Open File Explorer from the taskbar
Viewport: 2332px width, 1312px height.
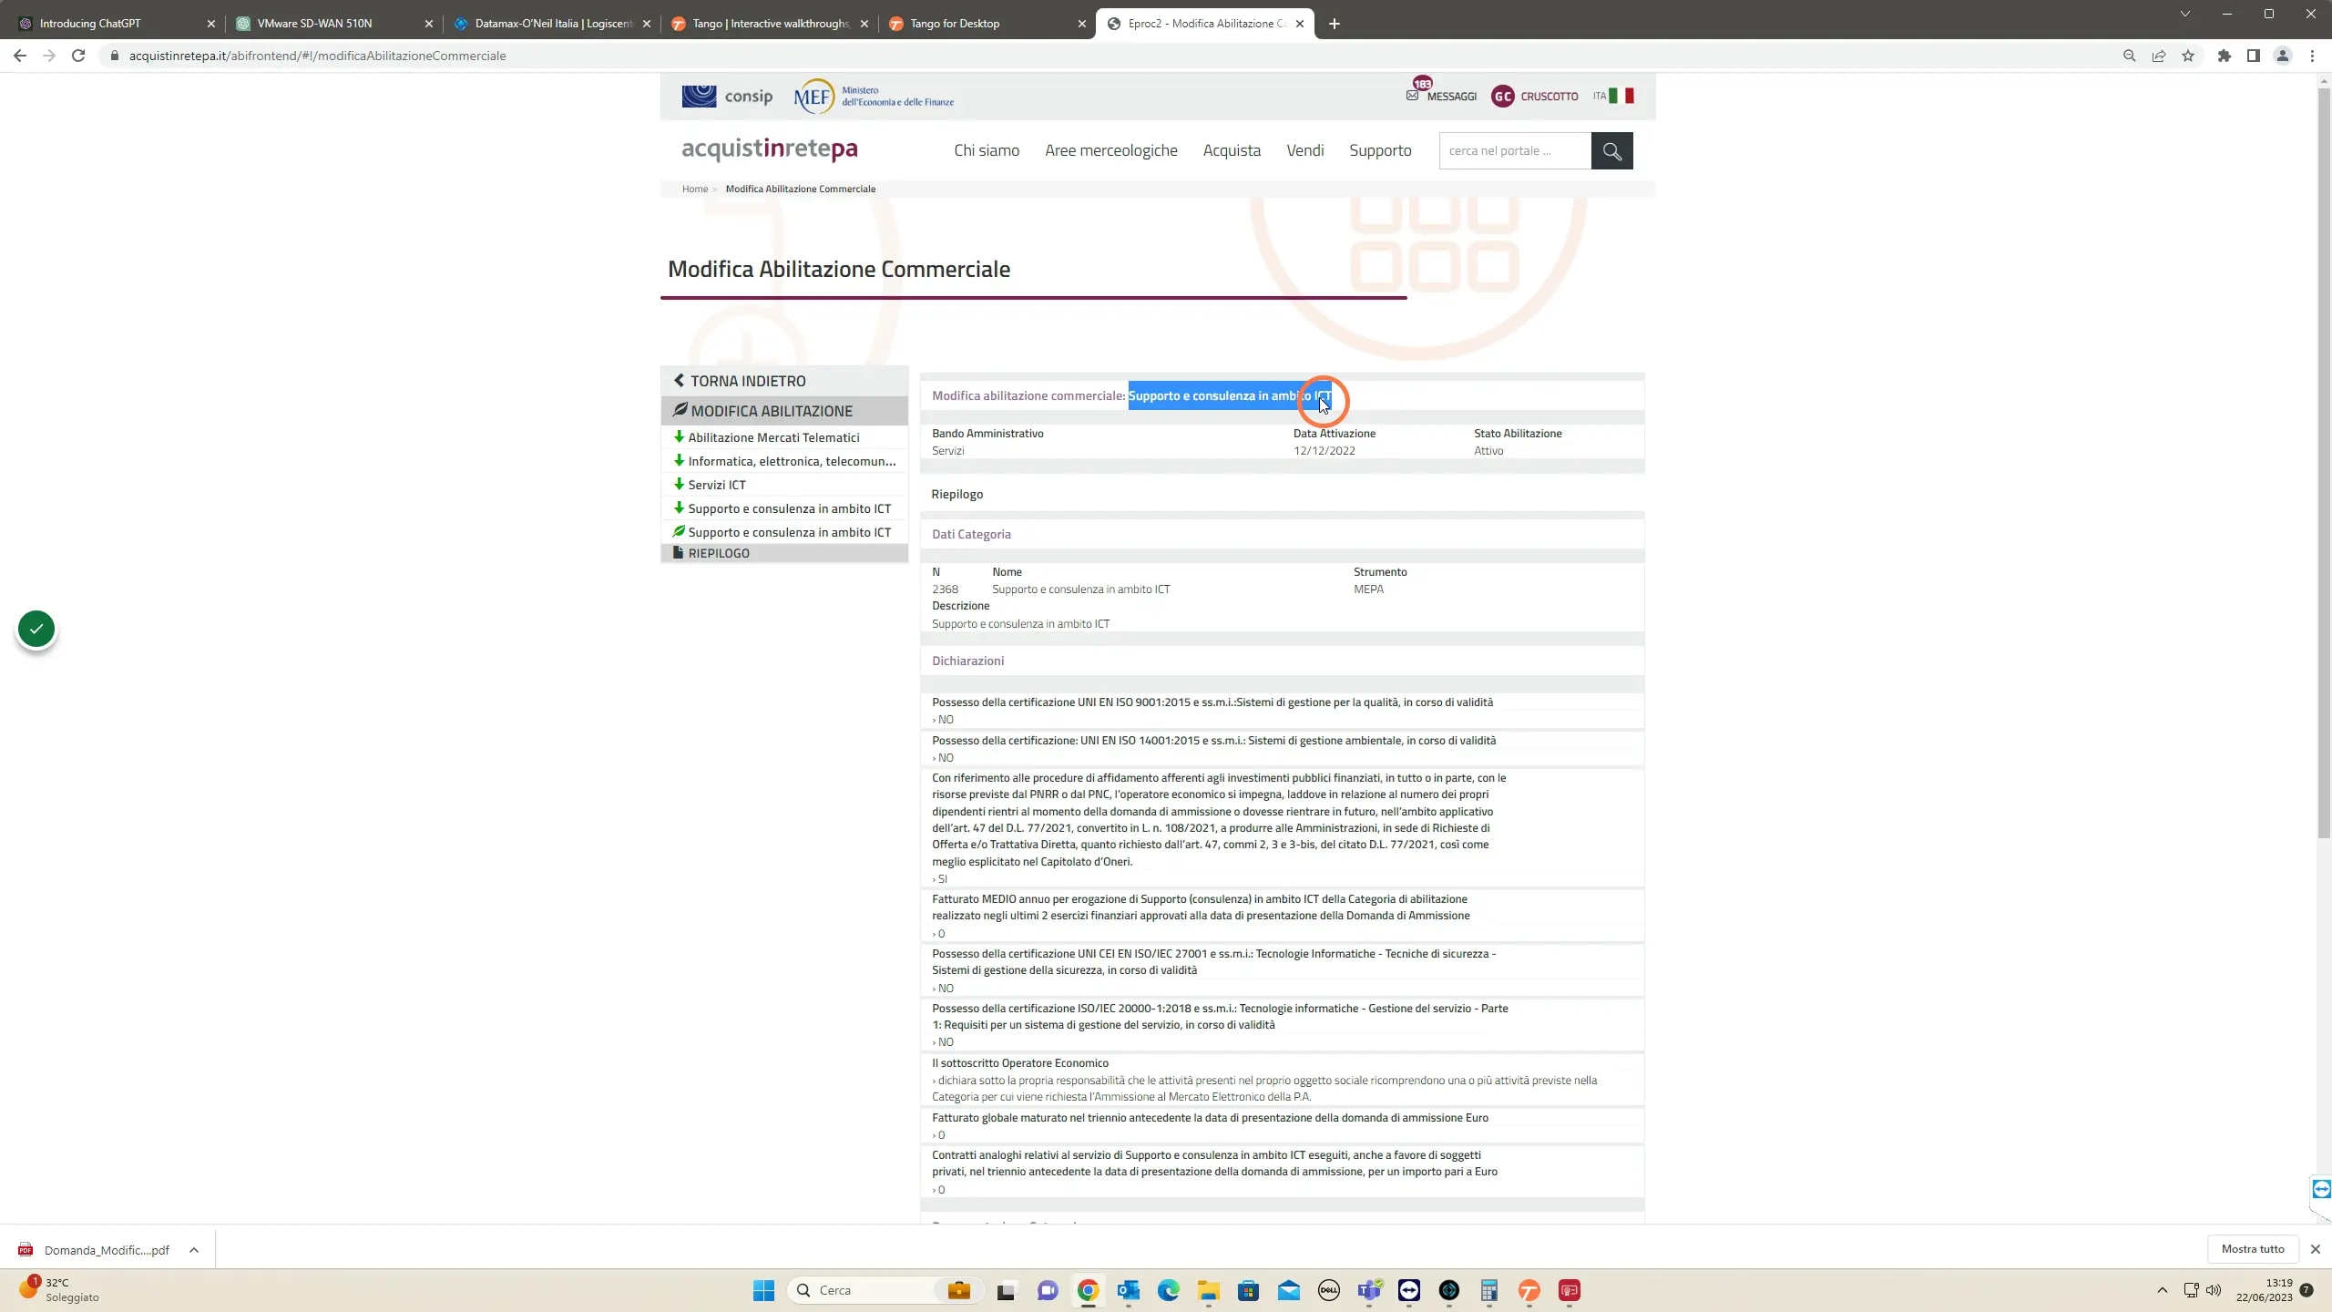1209,1290
